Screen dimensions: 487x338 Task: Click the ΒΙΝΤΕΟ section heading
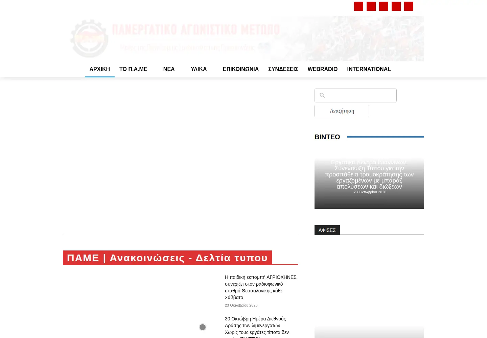click(327, 137)
